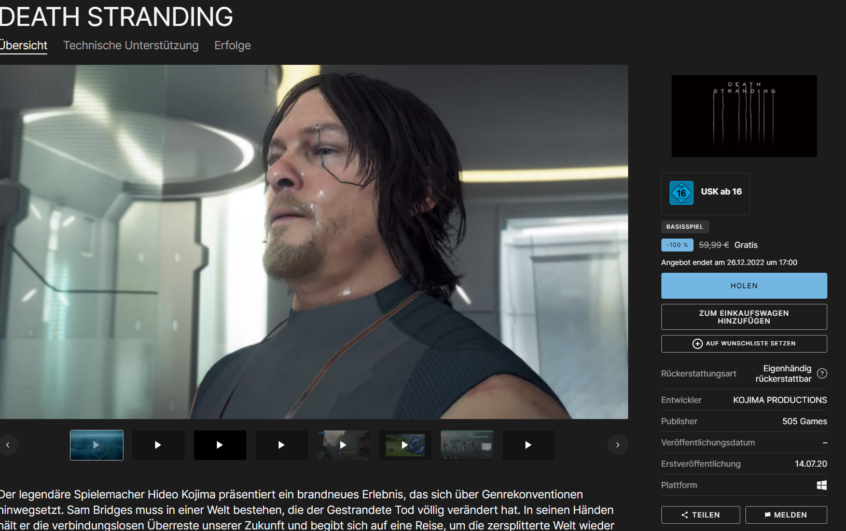Click the USK 16 rating badge icon
The width and height of the screenshot is (846, 531).
[682, 193]
